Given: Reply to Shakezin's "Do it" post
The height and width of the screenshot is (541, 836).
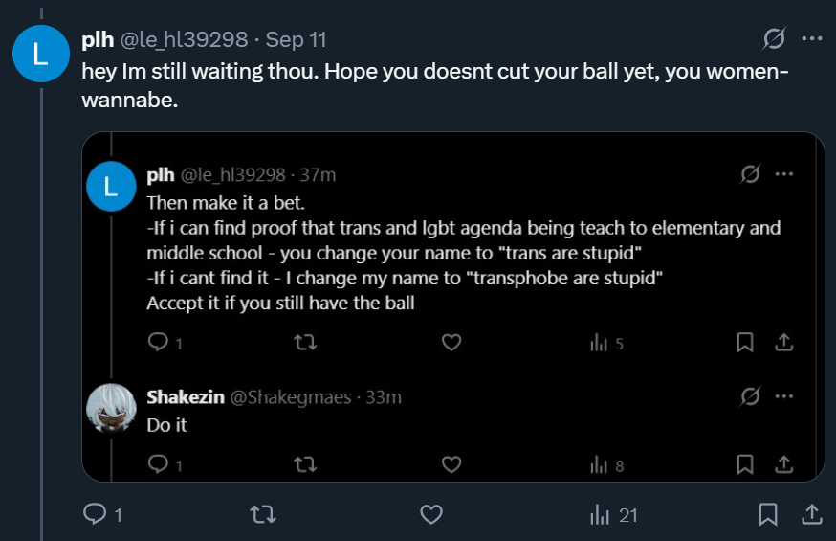Looking at the screenshot, I should pos(160,465).
